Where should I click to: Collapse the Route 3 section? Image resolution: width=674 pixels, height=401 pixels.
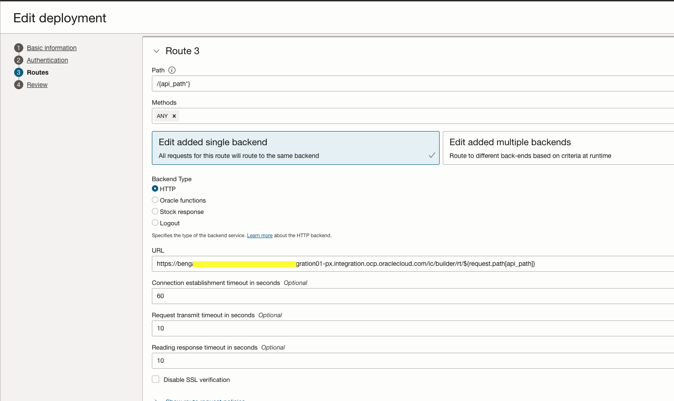tap(156, 51)
